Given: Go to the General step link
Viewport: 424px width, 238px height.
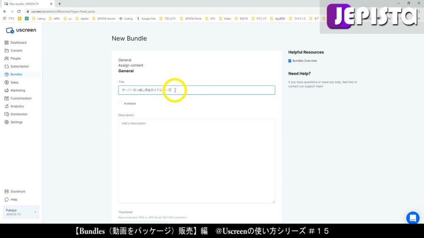Looking at the screenshot, I should pyautogui.click(x=125, y=60).
